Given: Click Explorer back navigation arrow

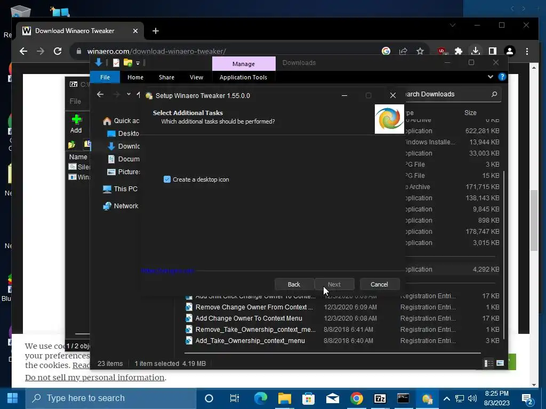Looking at the screenshot, I should (x=100, y=94).
